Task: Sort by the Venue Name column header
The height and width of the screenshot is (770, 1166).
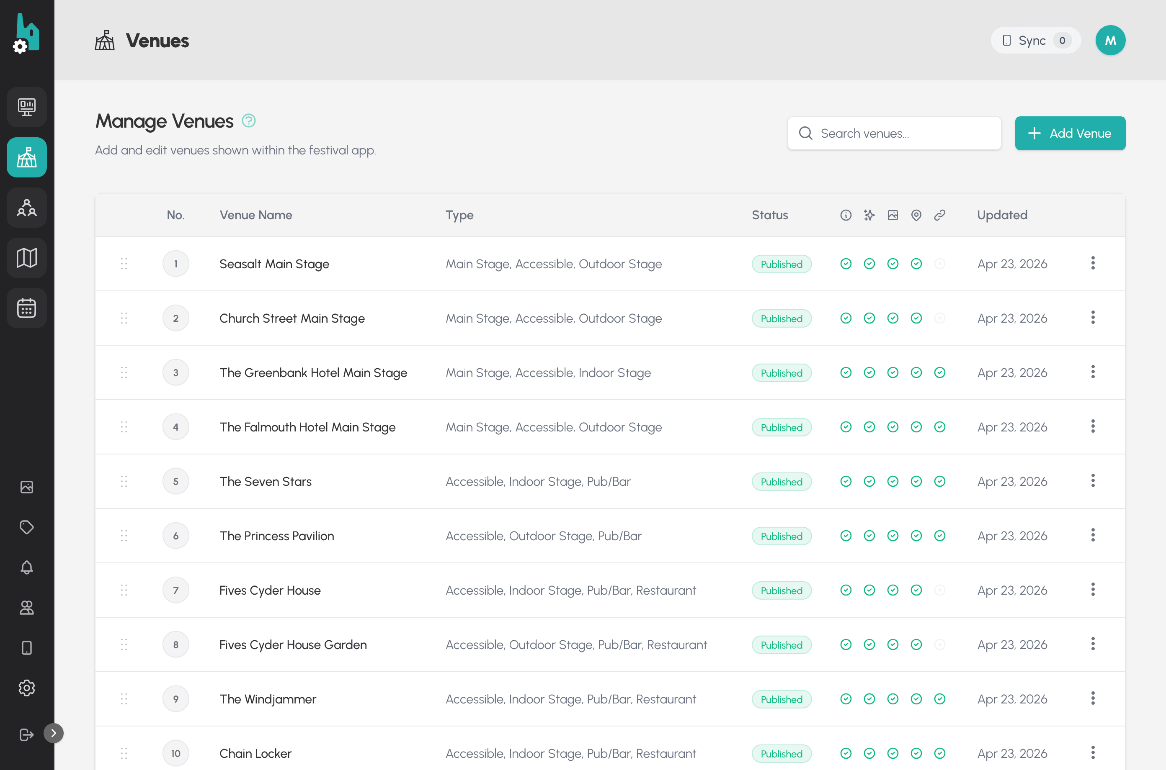Action: 255,215
